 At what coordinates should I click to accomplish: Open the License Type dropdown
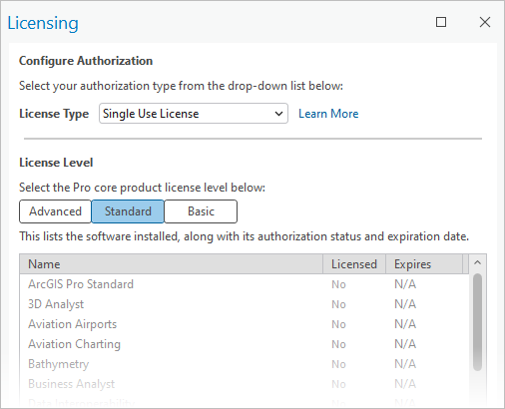point(194,114)
